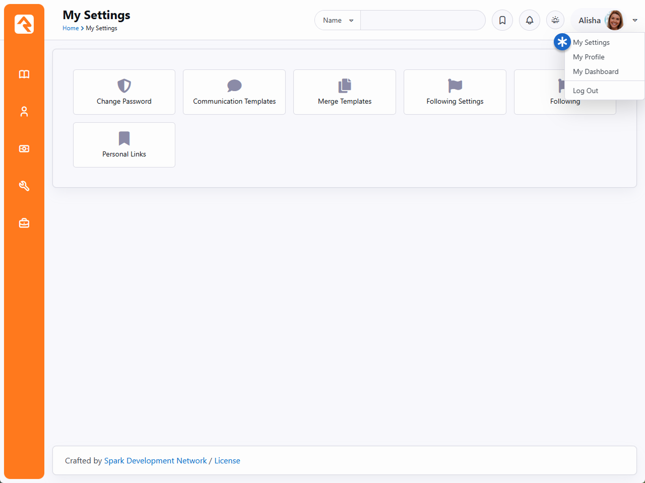Open the book icon in the sidebar

24,74
